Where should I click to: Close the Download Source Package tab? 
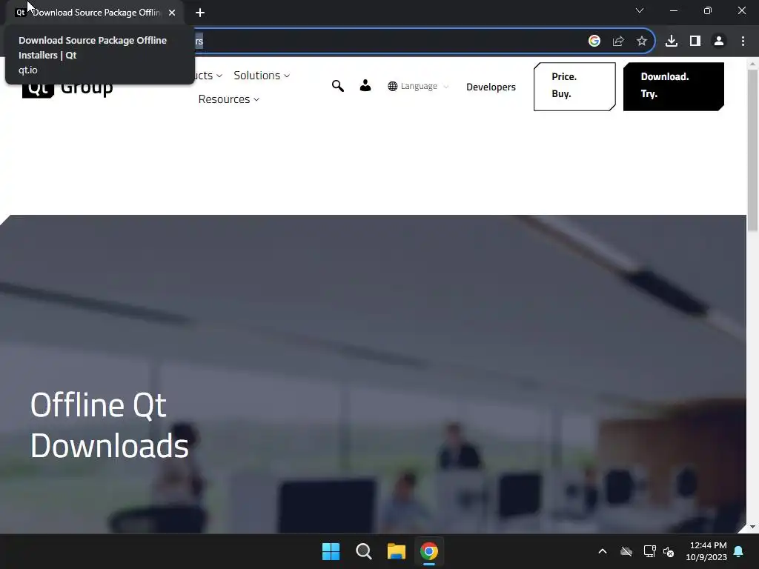(x=172, y=13)
